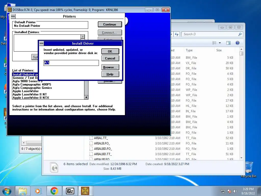Open 7-Zip from the taskbar
This screenshot has width=261, height=196.
(x=70, y=191)
